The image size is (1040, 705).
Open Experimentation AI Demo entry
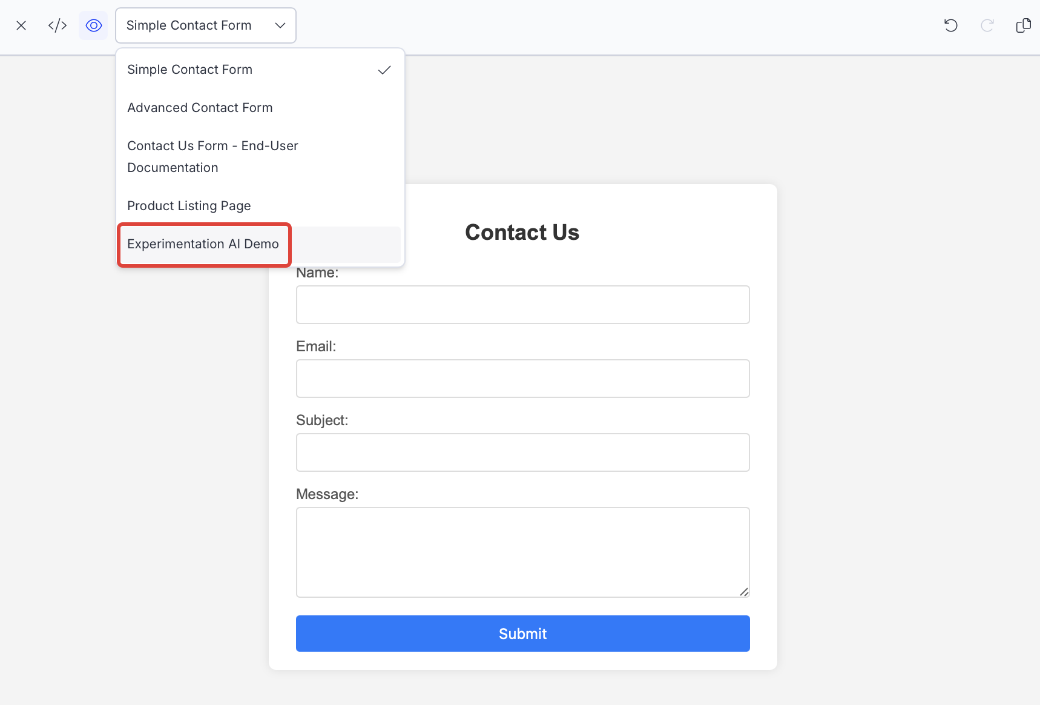[203, 244]
